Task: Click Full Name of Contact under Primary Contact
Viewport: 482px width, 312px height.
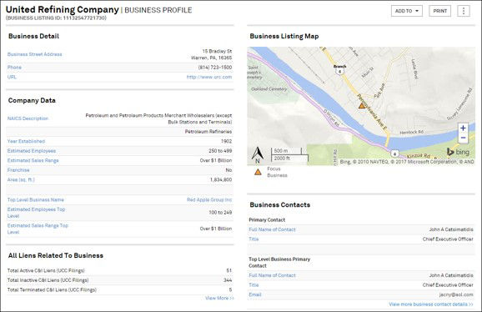Action: pos(272,229)
